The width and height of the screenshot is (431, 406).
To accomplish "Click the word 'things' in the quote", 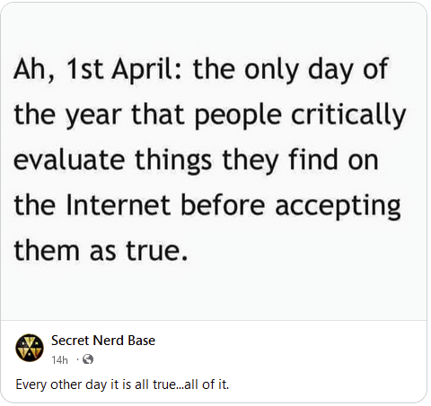I will point(173,161).
